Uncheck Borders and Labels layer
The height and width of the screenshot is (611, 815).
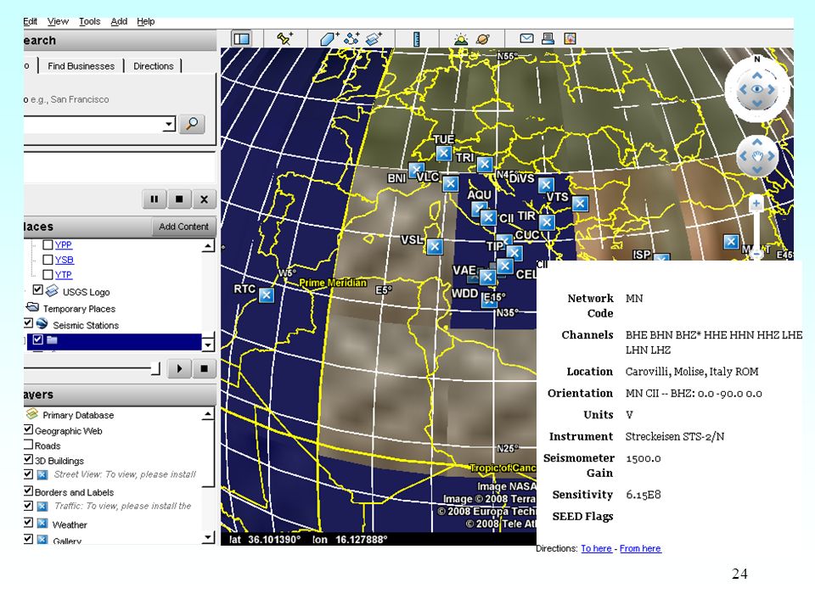pyautogui.click(x=29, y=490)
